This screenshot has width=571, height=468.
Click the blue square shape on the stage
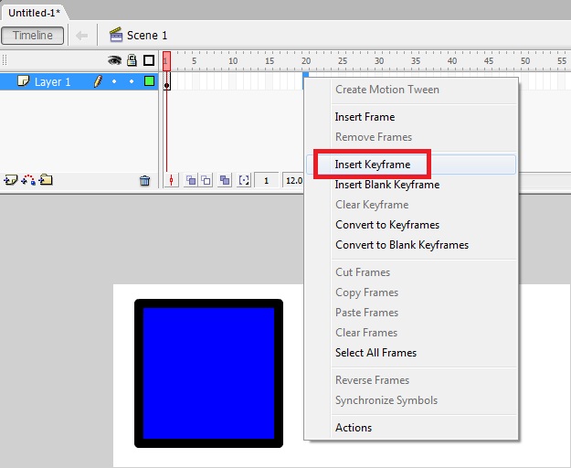[x=208, y=373]
